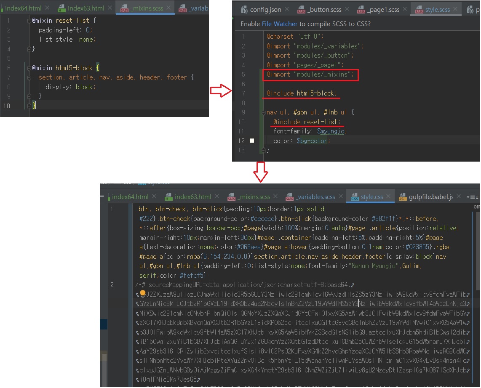Close the top-left index63.html tab
The height and width of the screenshot is (388, 481).
click(x=110, y=8)
